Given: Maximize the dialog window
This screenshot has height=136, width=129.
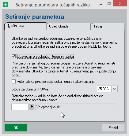Looking at the screenshot, I should coord(109,4).
